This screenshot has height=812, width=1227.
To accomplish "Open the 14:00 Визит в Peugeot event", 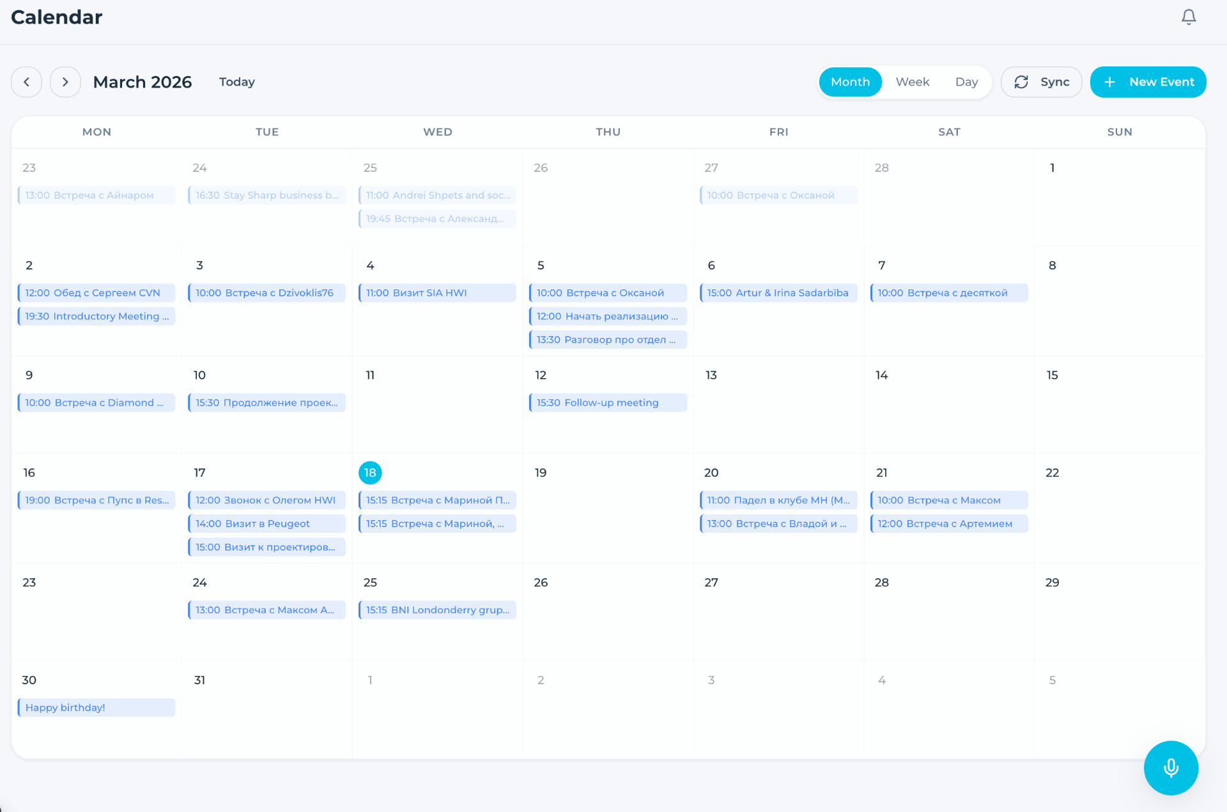I will [x=266, y=523].
